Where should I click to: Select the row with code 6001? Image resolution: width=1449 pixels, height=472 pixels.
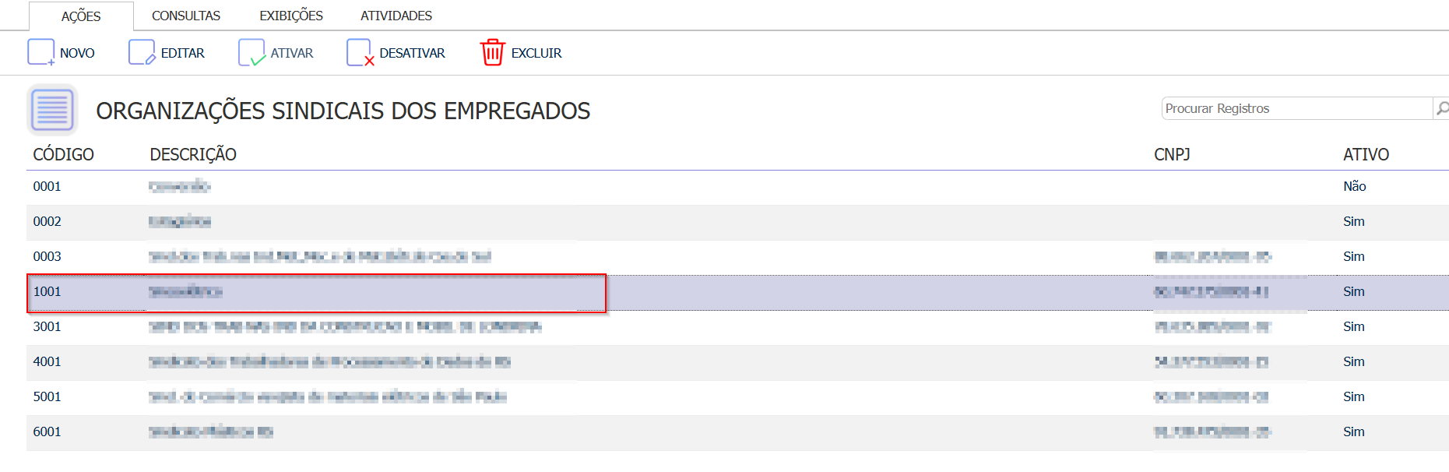(x=47, y=431)
